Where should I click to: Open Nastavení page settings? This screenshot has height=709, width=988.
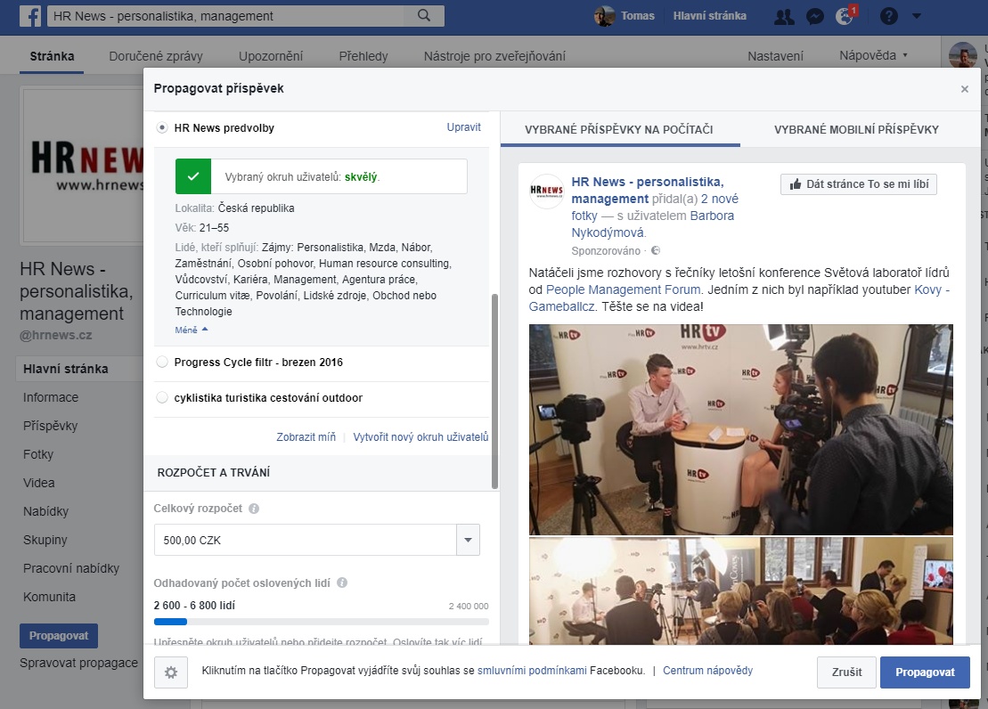tap(776, 56)
